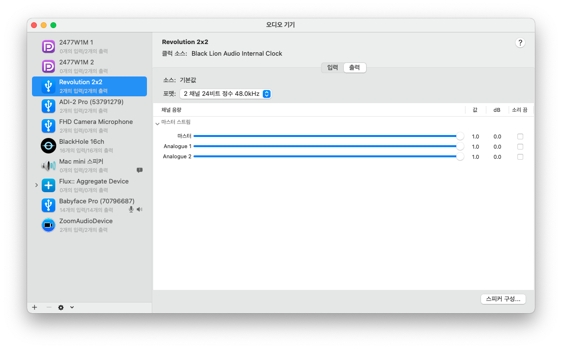This screenshot has height=349, width=562.
Task: Select 2477W1M 1 device name
Action: click(76, 42)
